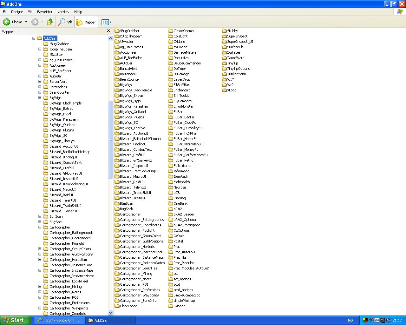Select the TrinketMenu folder icon

pos(224,74)
